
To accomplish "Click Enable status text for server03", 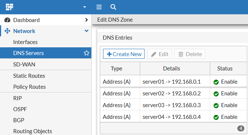I will tap(229, 105).
